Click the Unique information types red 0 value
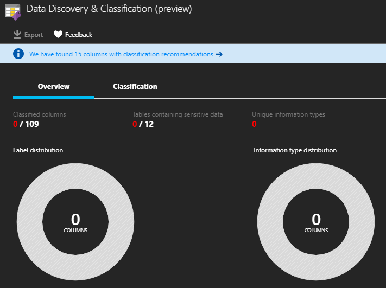The height and width of the screenshot is (288, 386). tap(254, 124)
